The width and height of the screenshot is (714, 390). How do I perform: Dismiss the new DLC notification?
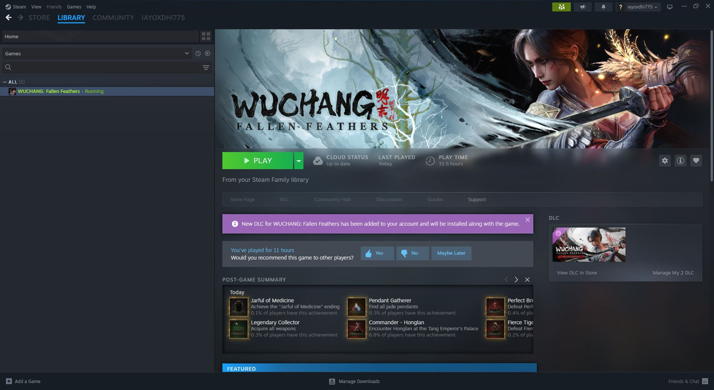528,220
